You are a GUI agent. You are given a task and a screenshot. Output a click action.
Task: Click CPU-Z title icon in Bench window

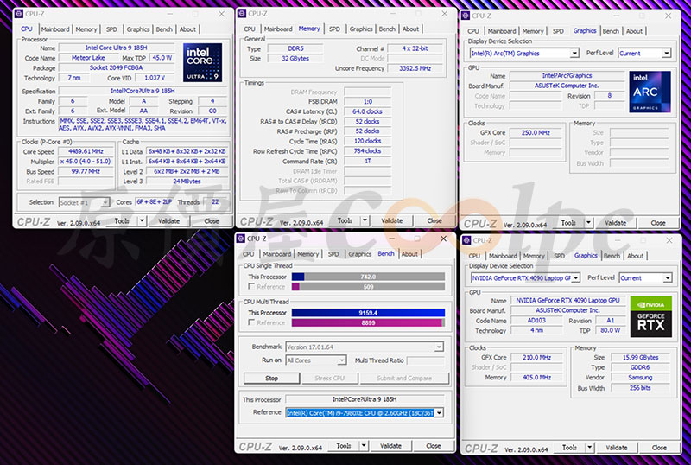pyautogui.click(x=241, y=239)
